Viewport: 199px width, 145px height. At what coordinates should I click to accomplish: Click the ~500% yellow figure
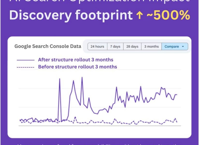(x=168, y=15)
